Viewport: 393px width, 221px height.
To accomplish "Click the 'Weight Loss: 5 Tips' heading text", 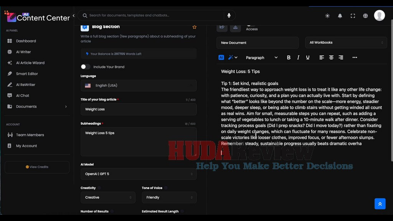I will click(240, 71).
